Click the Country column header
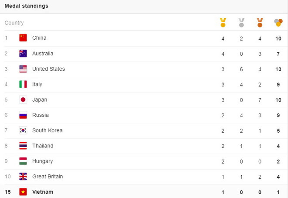 pos(14,23)
